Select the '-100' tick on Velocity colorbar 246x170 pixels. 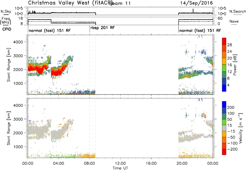coord(232,143)
